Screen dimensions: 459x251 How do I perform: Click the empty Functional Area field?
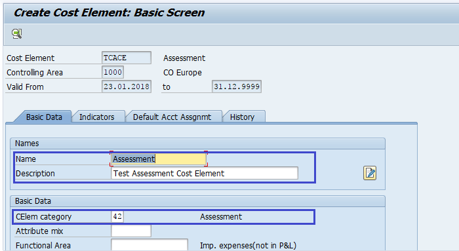point(150,245)
